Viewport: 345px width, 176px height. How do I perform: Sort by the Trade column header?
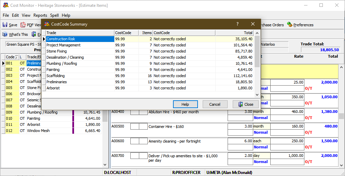[x=80, y=33]
